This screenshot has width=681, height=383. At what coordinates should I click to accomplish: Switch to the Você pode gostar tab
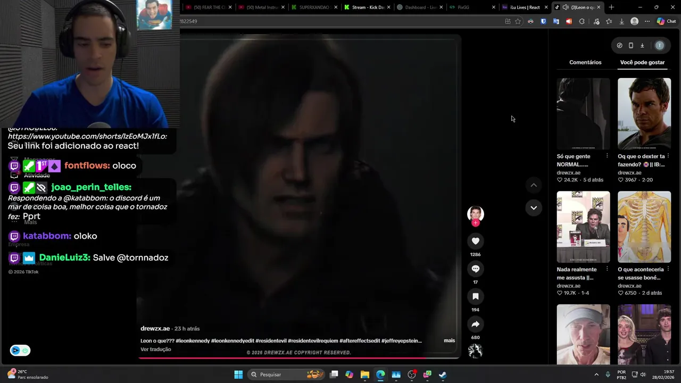(x=642, y=62)
